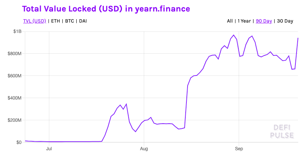Screen dimensions: 308x158
Task: Switch chart to BTC denomination
Action: pyautogui.click(x=69, y=21)
